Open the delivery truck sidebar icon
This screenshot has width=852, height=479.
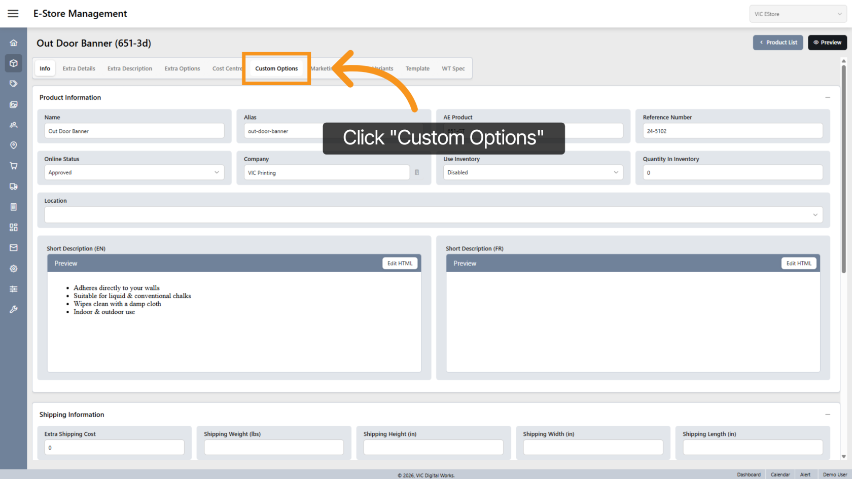14,187
